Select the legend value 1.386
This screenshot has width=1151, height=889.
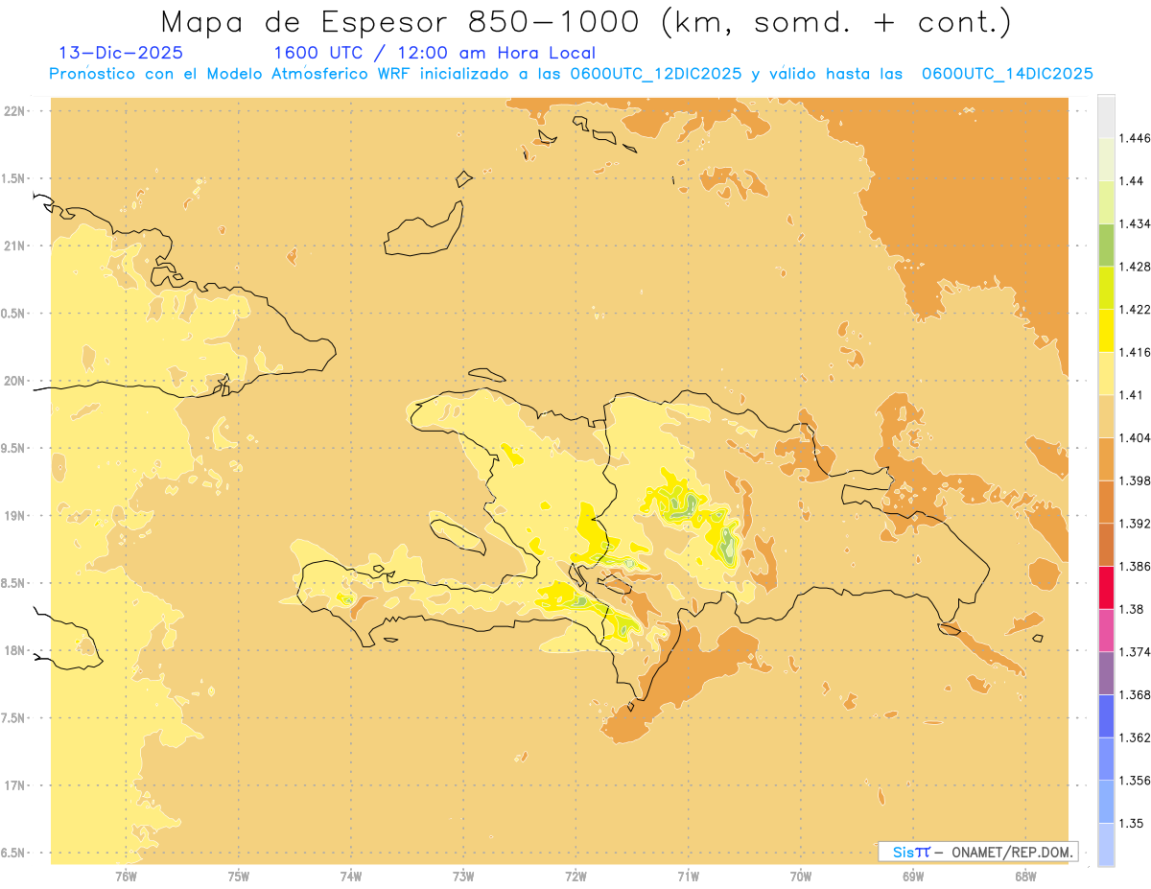coord(1136,566)
